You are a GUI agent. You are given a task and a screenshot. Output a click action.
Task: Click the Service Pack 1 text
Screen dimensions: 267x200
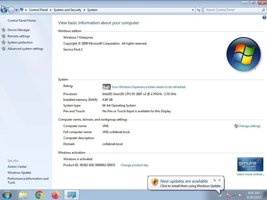click(73, 49)
